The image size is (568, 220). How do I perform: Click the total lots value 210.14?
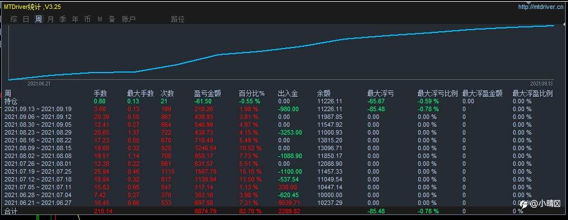pos(103,211)
